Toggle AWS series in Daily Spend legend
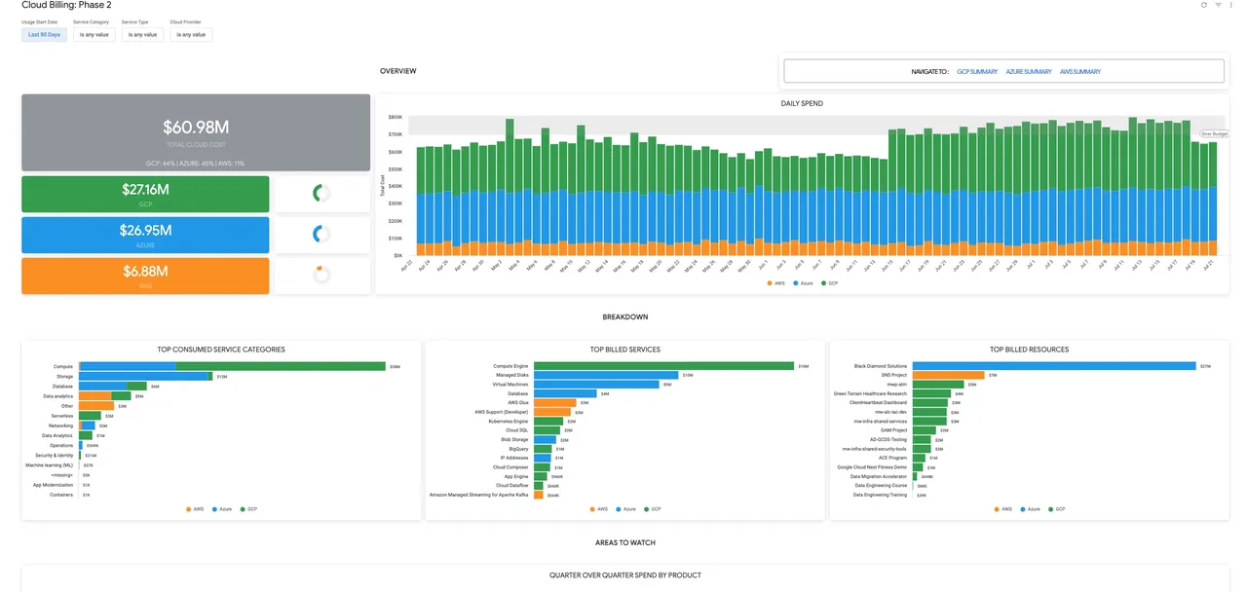 pos(776,283)
